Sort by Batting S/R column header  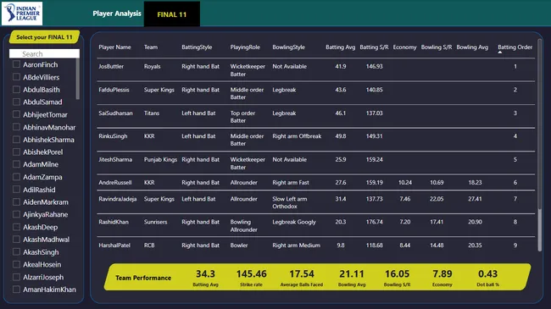pyautogui.click(x=374, y=47)
